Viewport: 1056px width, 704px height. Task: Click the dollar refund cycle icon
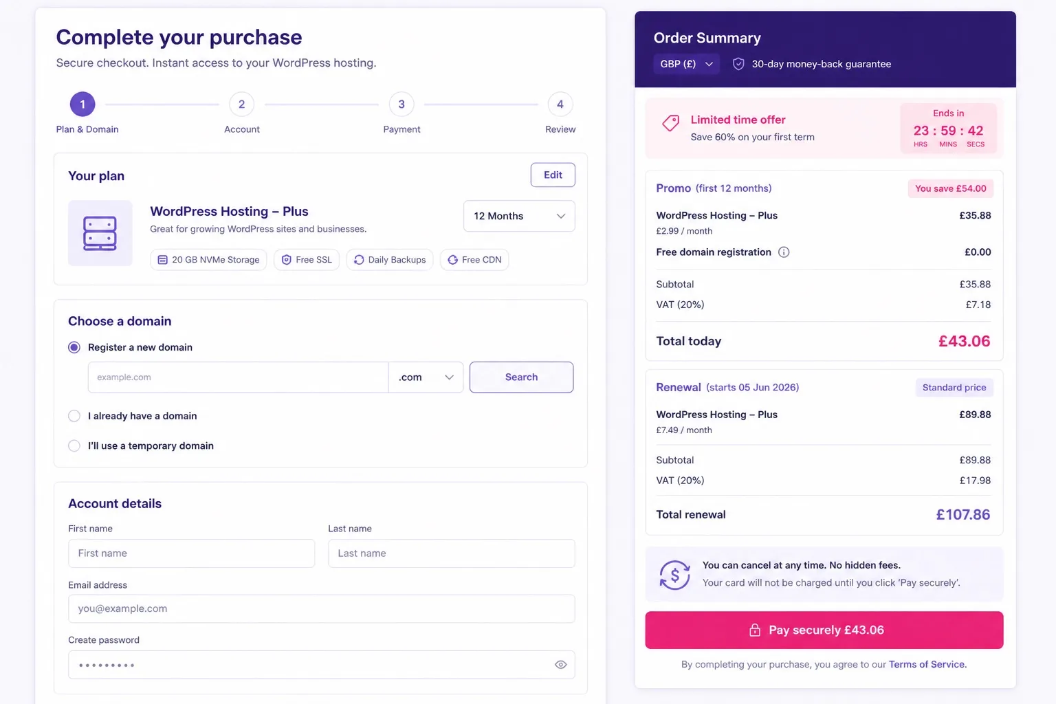coord(674,575)
